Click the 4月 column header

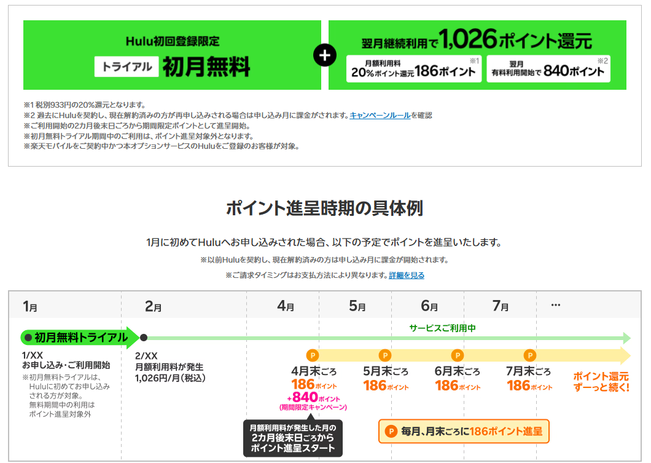click(x=286, y=306)
